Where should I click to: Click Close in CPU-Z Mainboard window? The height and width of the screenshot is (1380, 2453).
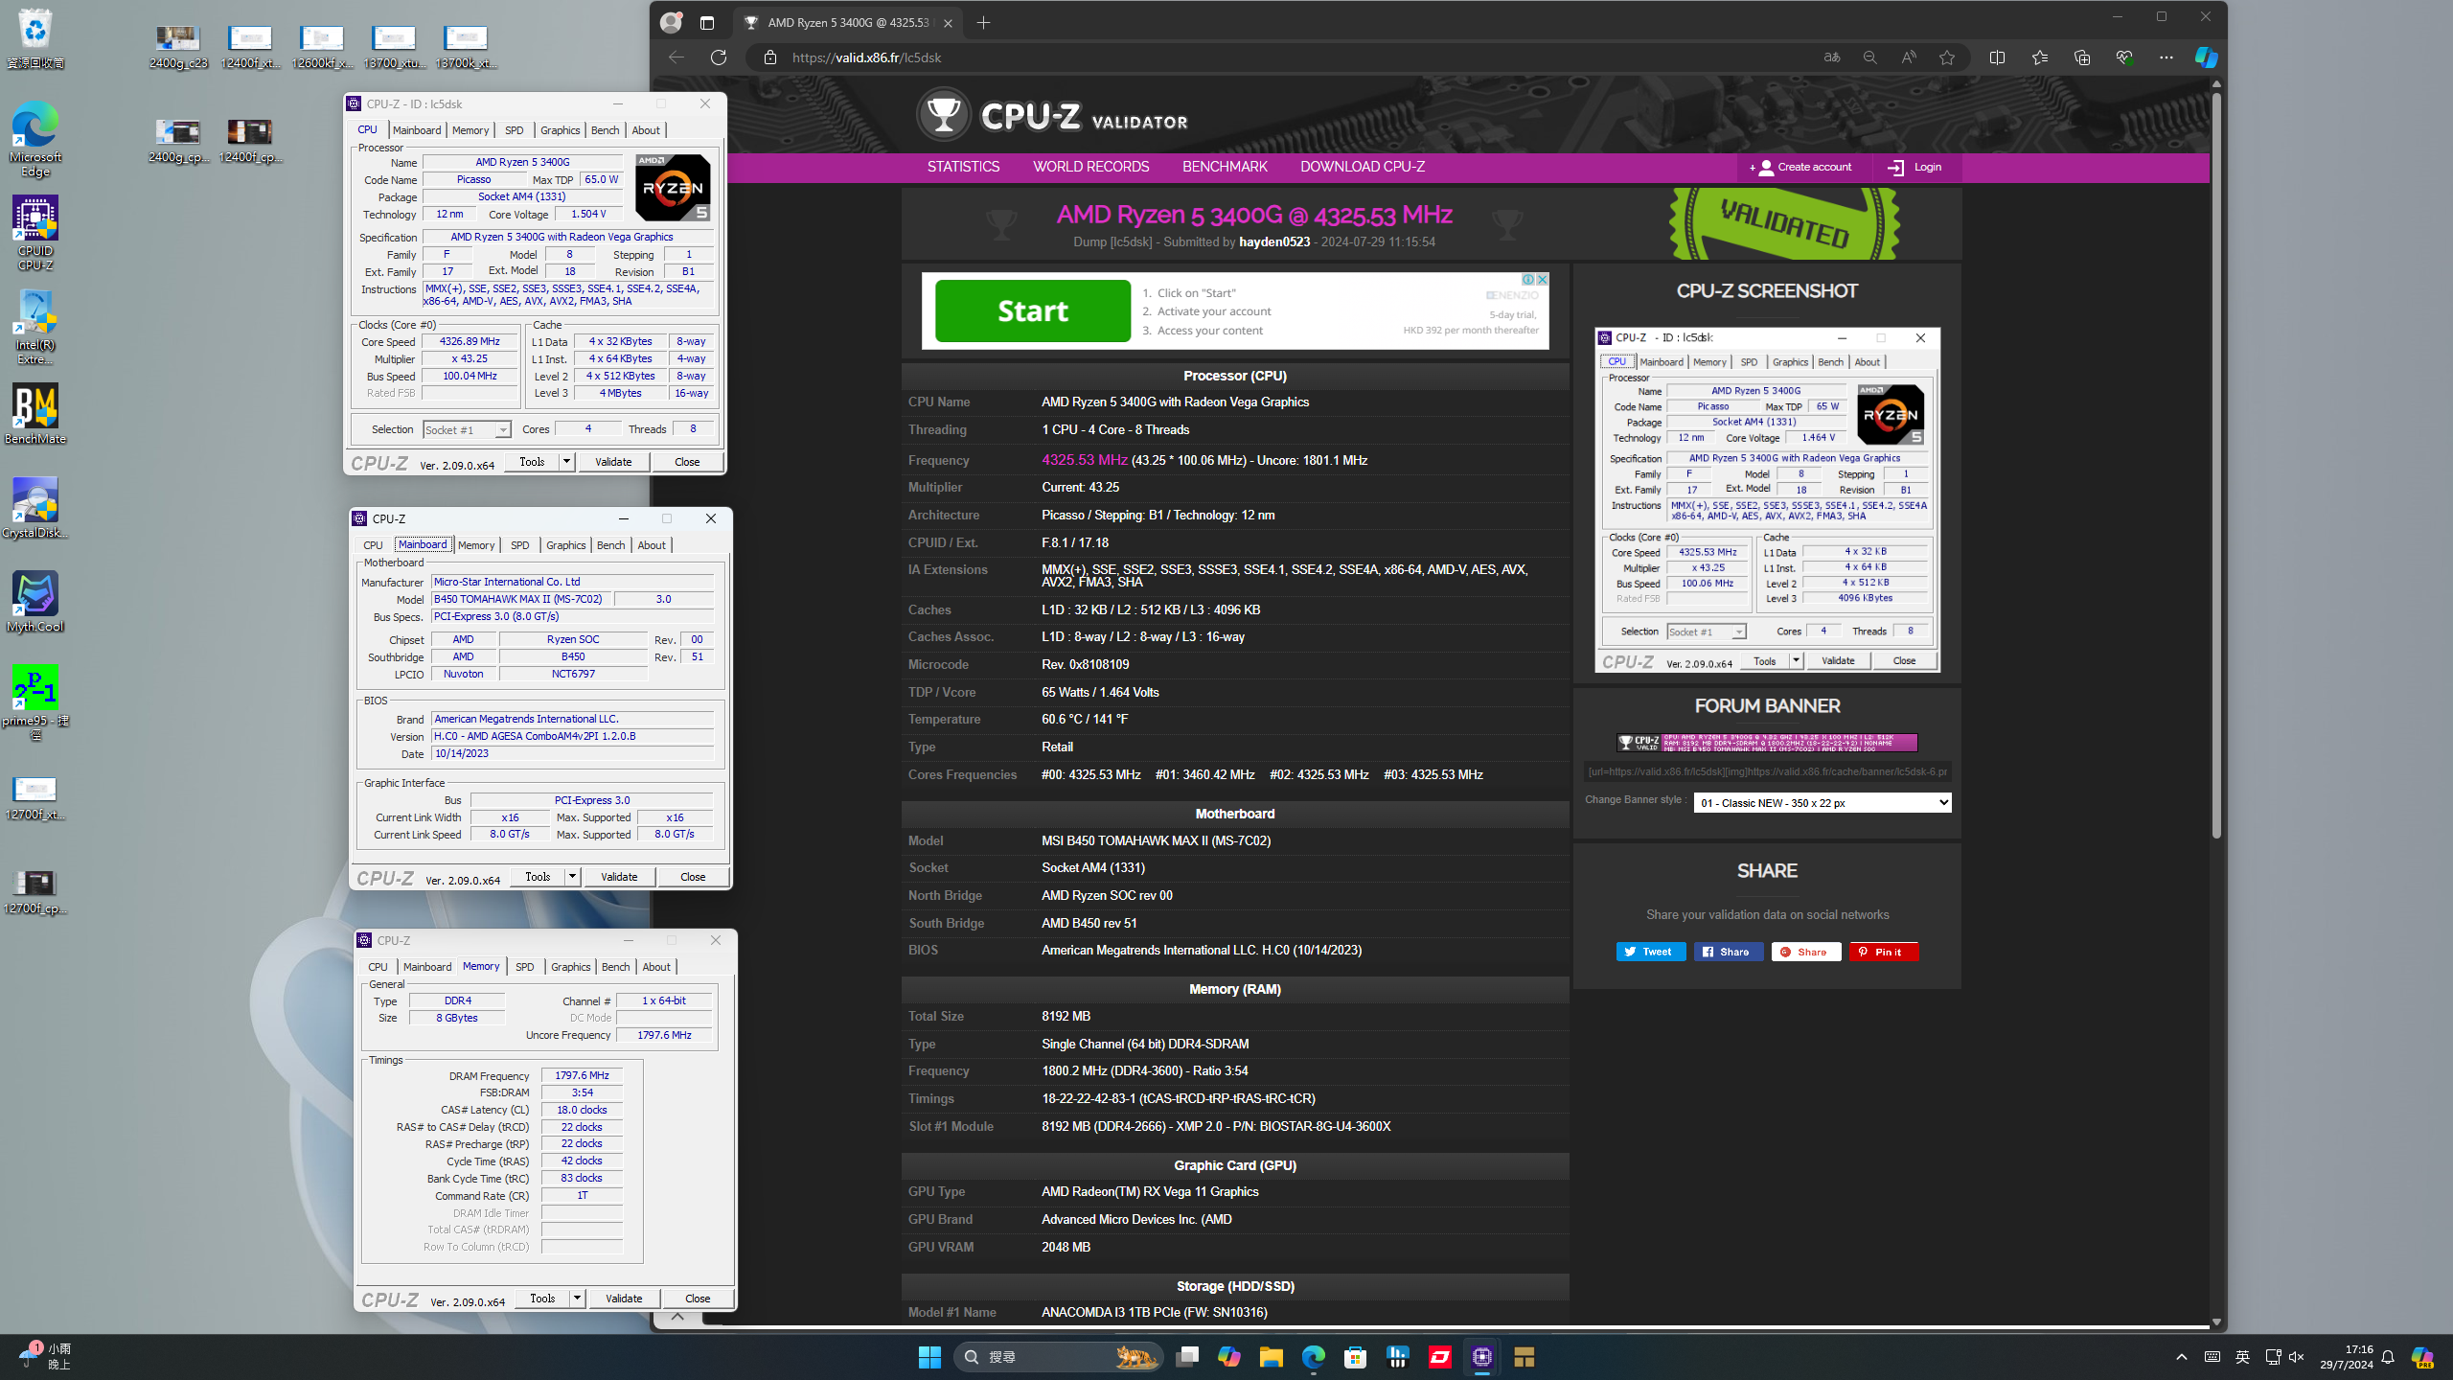pyautogui.click(x=693, y=877)
